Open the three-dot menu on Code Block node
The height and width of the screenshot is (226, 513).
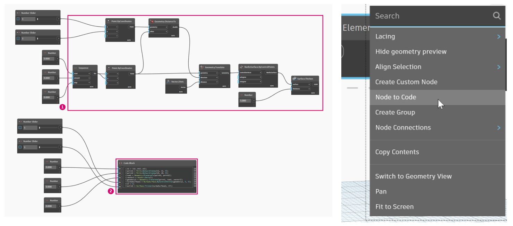click(x=195, y=191)
